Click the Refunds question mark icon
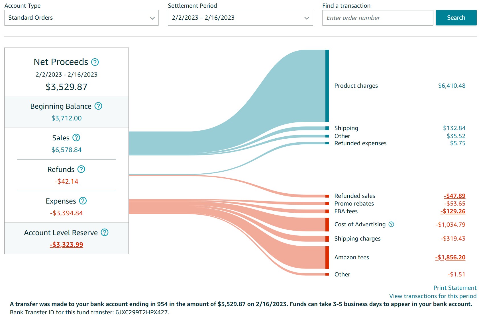Screen dimensions: 479x318 point(81,169)
